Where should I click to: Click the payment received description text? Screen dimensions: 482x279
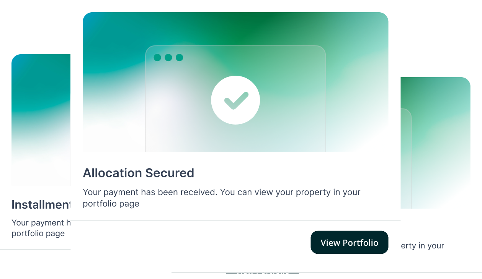pos(221,198)
